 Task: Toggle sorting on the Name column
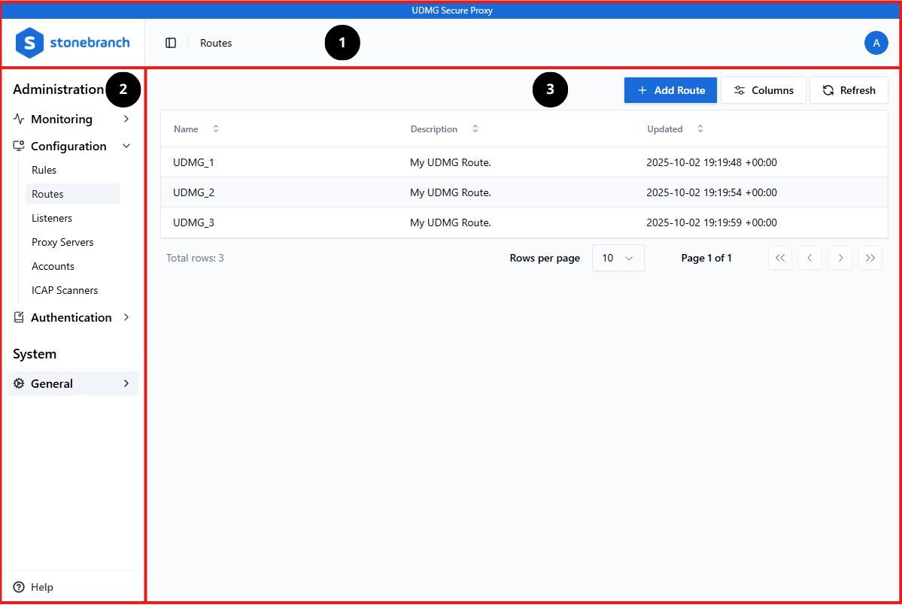(215, 129)
